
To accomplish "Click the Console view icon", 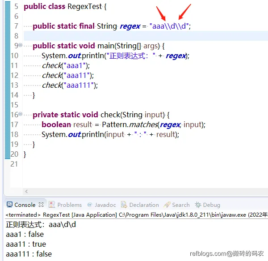I will click(x=9, y=205).
